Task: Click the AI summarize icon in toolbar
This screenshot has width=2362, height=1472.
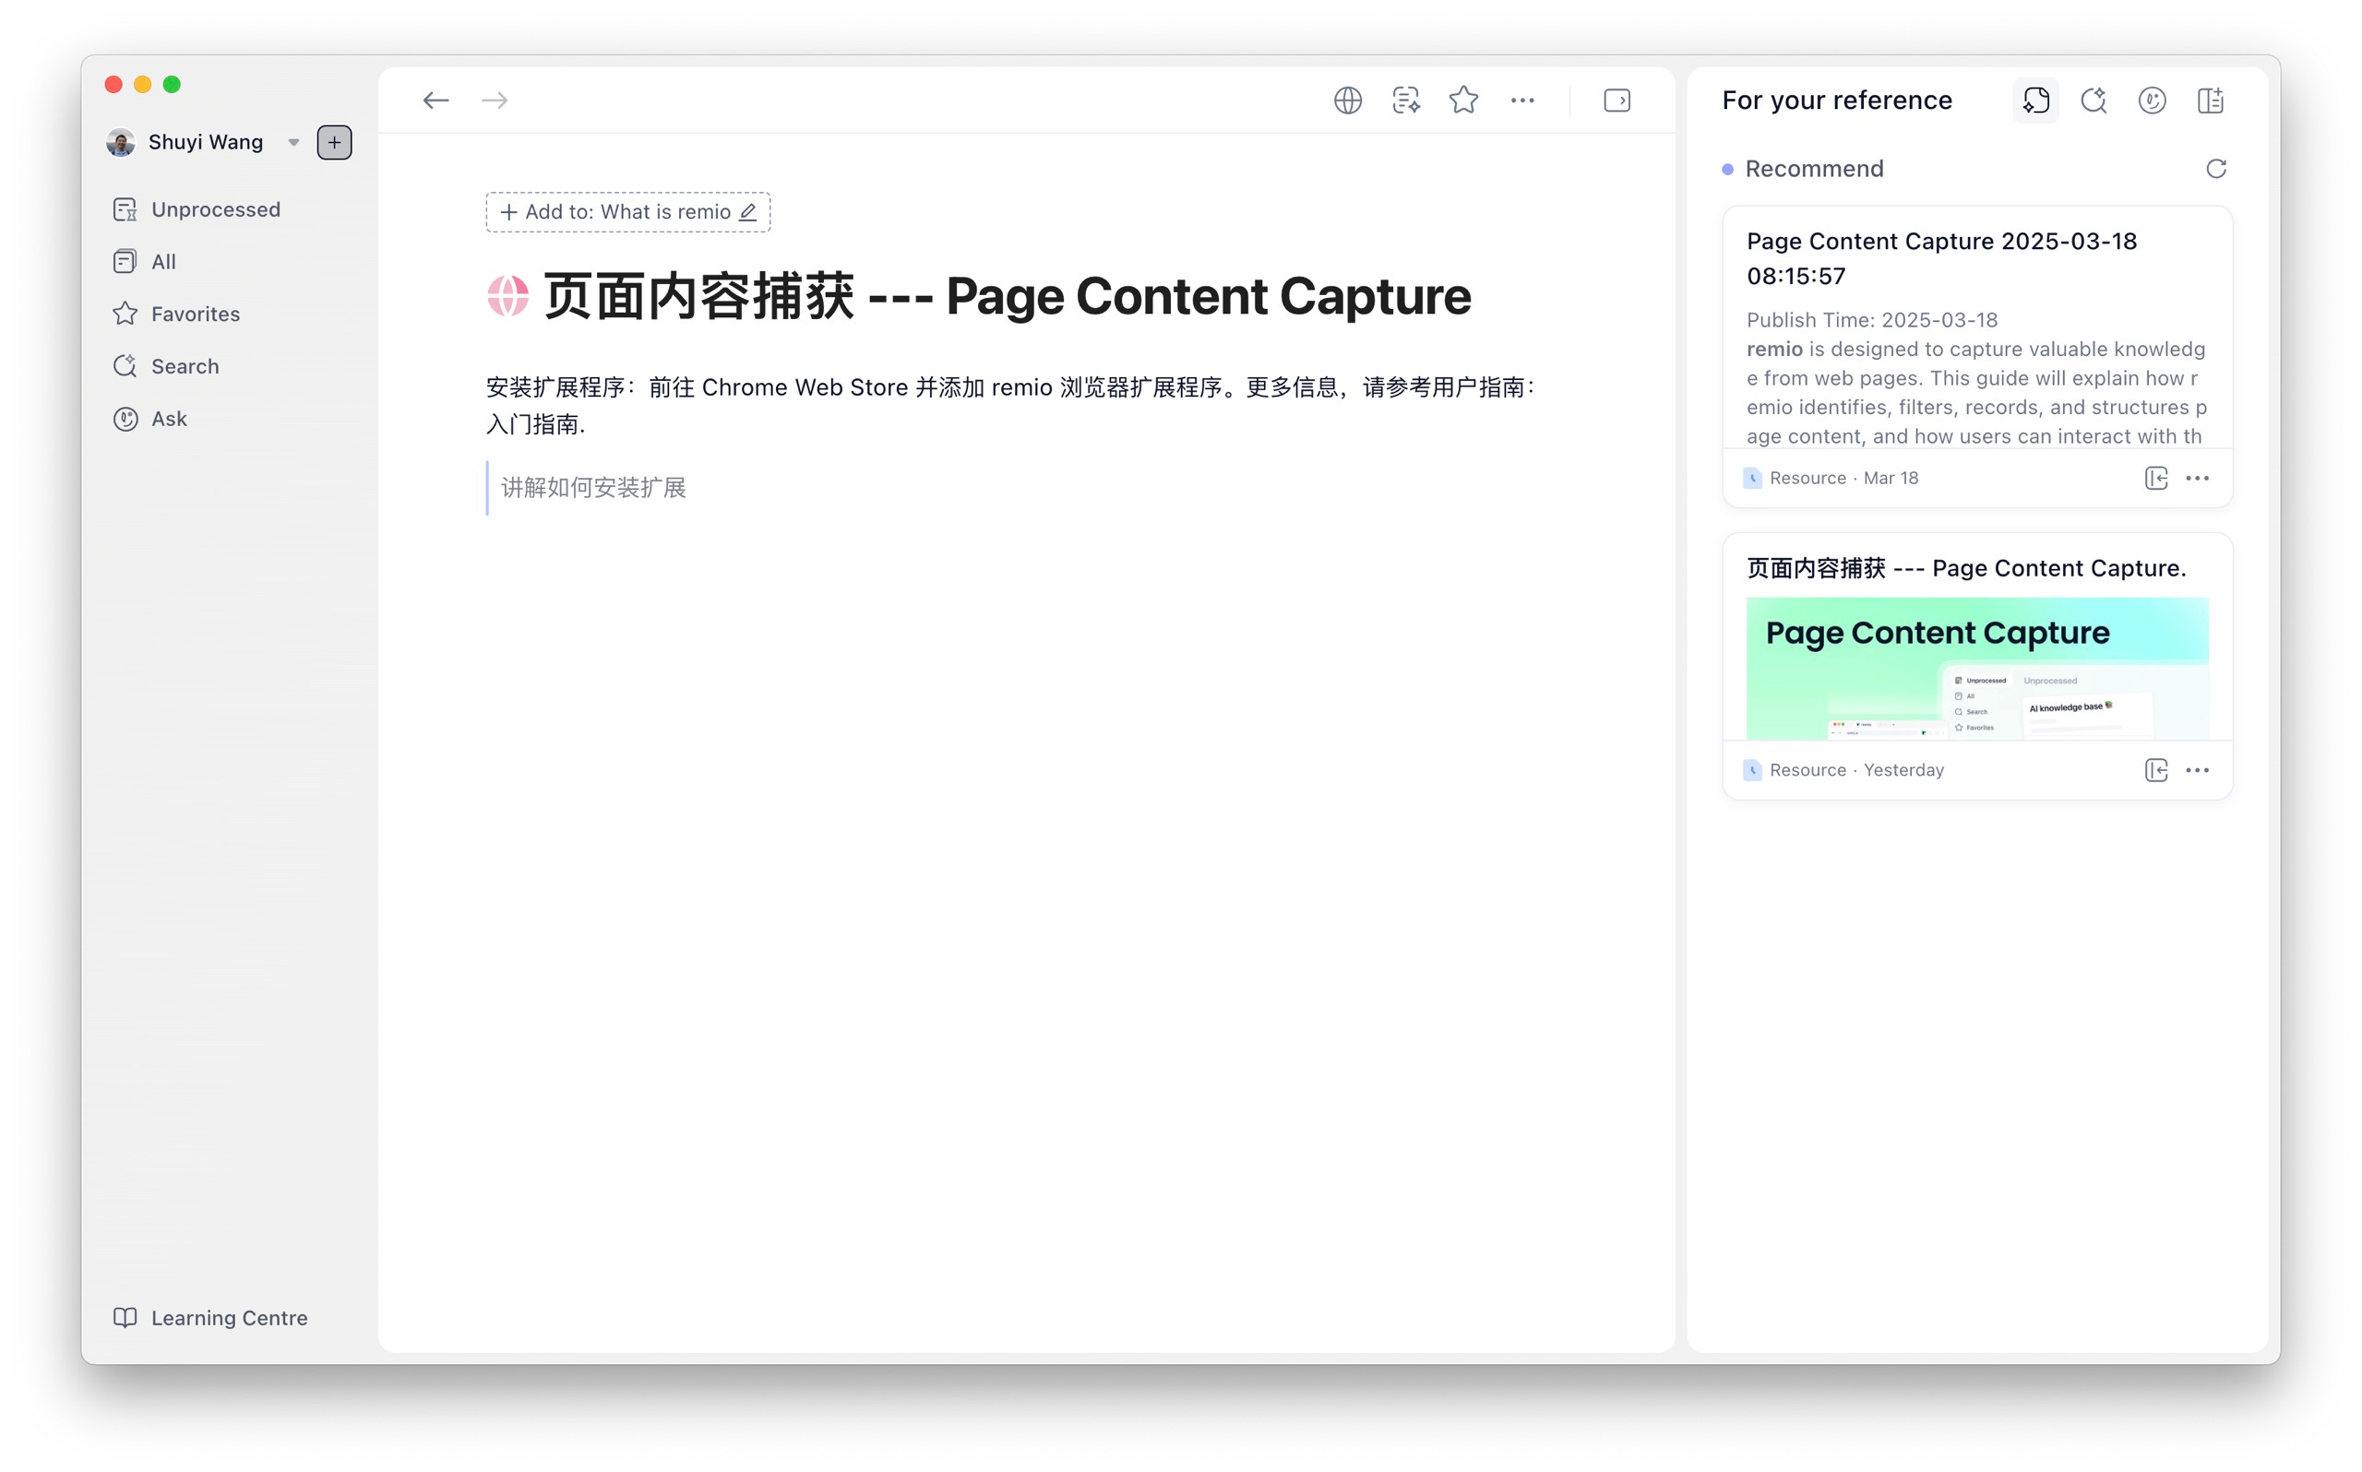Action: click(x=1406, y=101)
